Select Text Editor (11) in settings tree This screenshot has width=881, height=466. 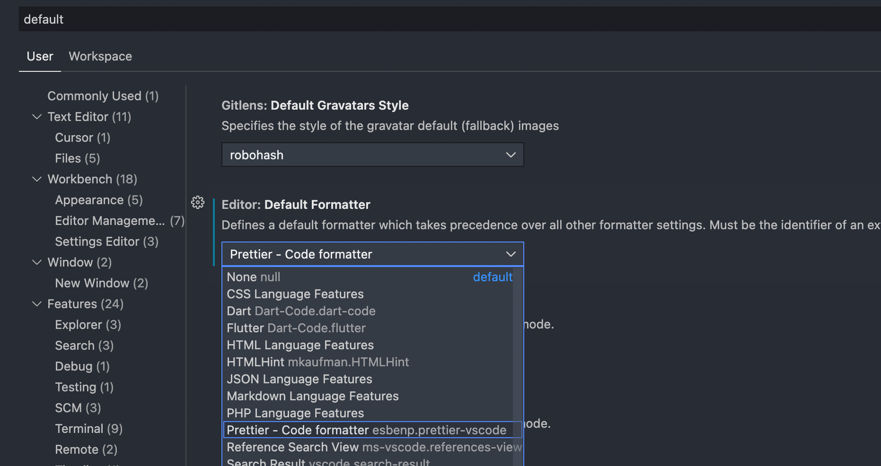point(89,117)
